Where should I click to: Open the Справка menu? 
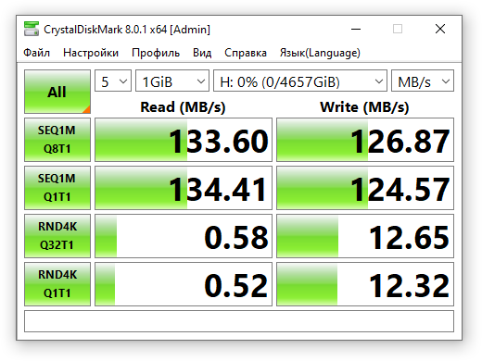coord(246,53)
